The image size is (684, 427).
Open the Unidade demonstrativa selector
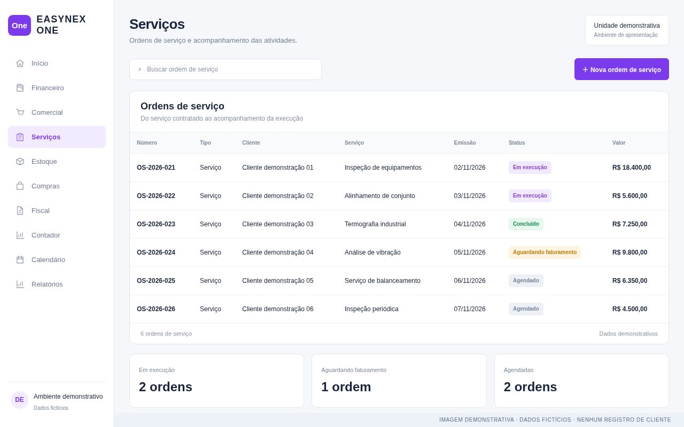[627, 30]
